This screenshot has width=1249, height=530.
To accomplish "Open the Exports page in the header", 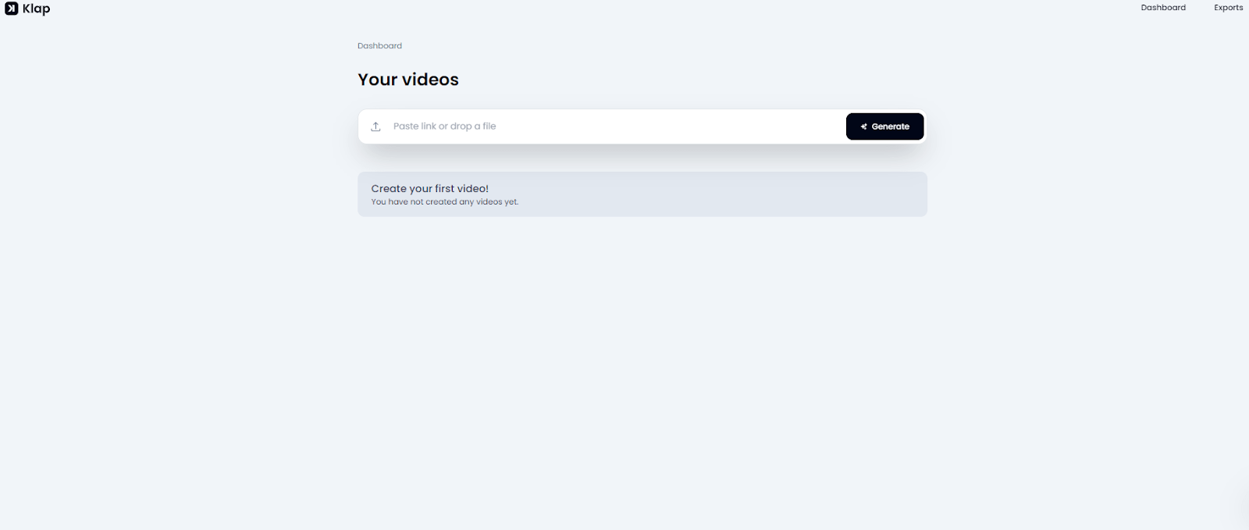I will coord(1228,8).
